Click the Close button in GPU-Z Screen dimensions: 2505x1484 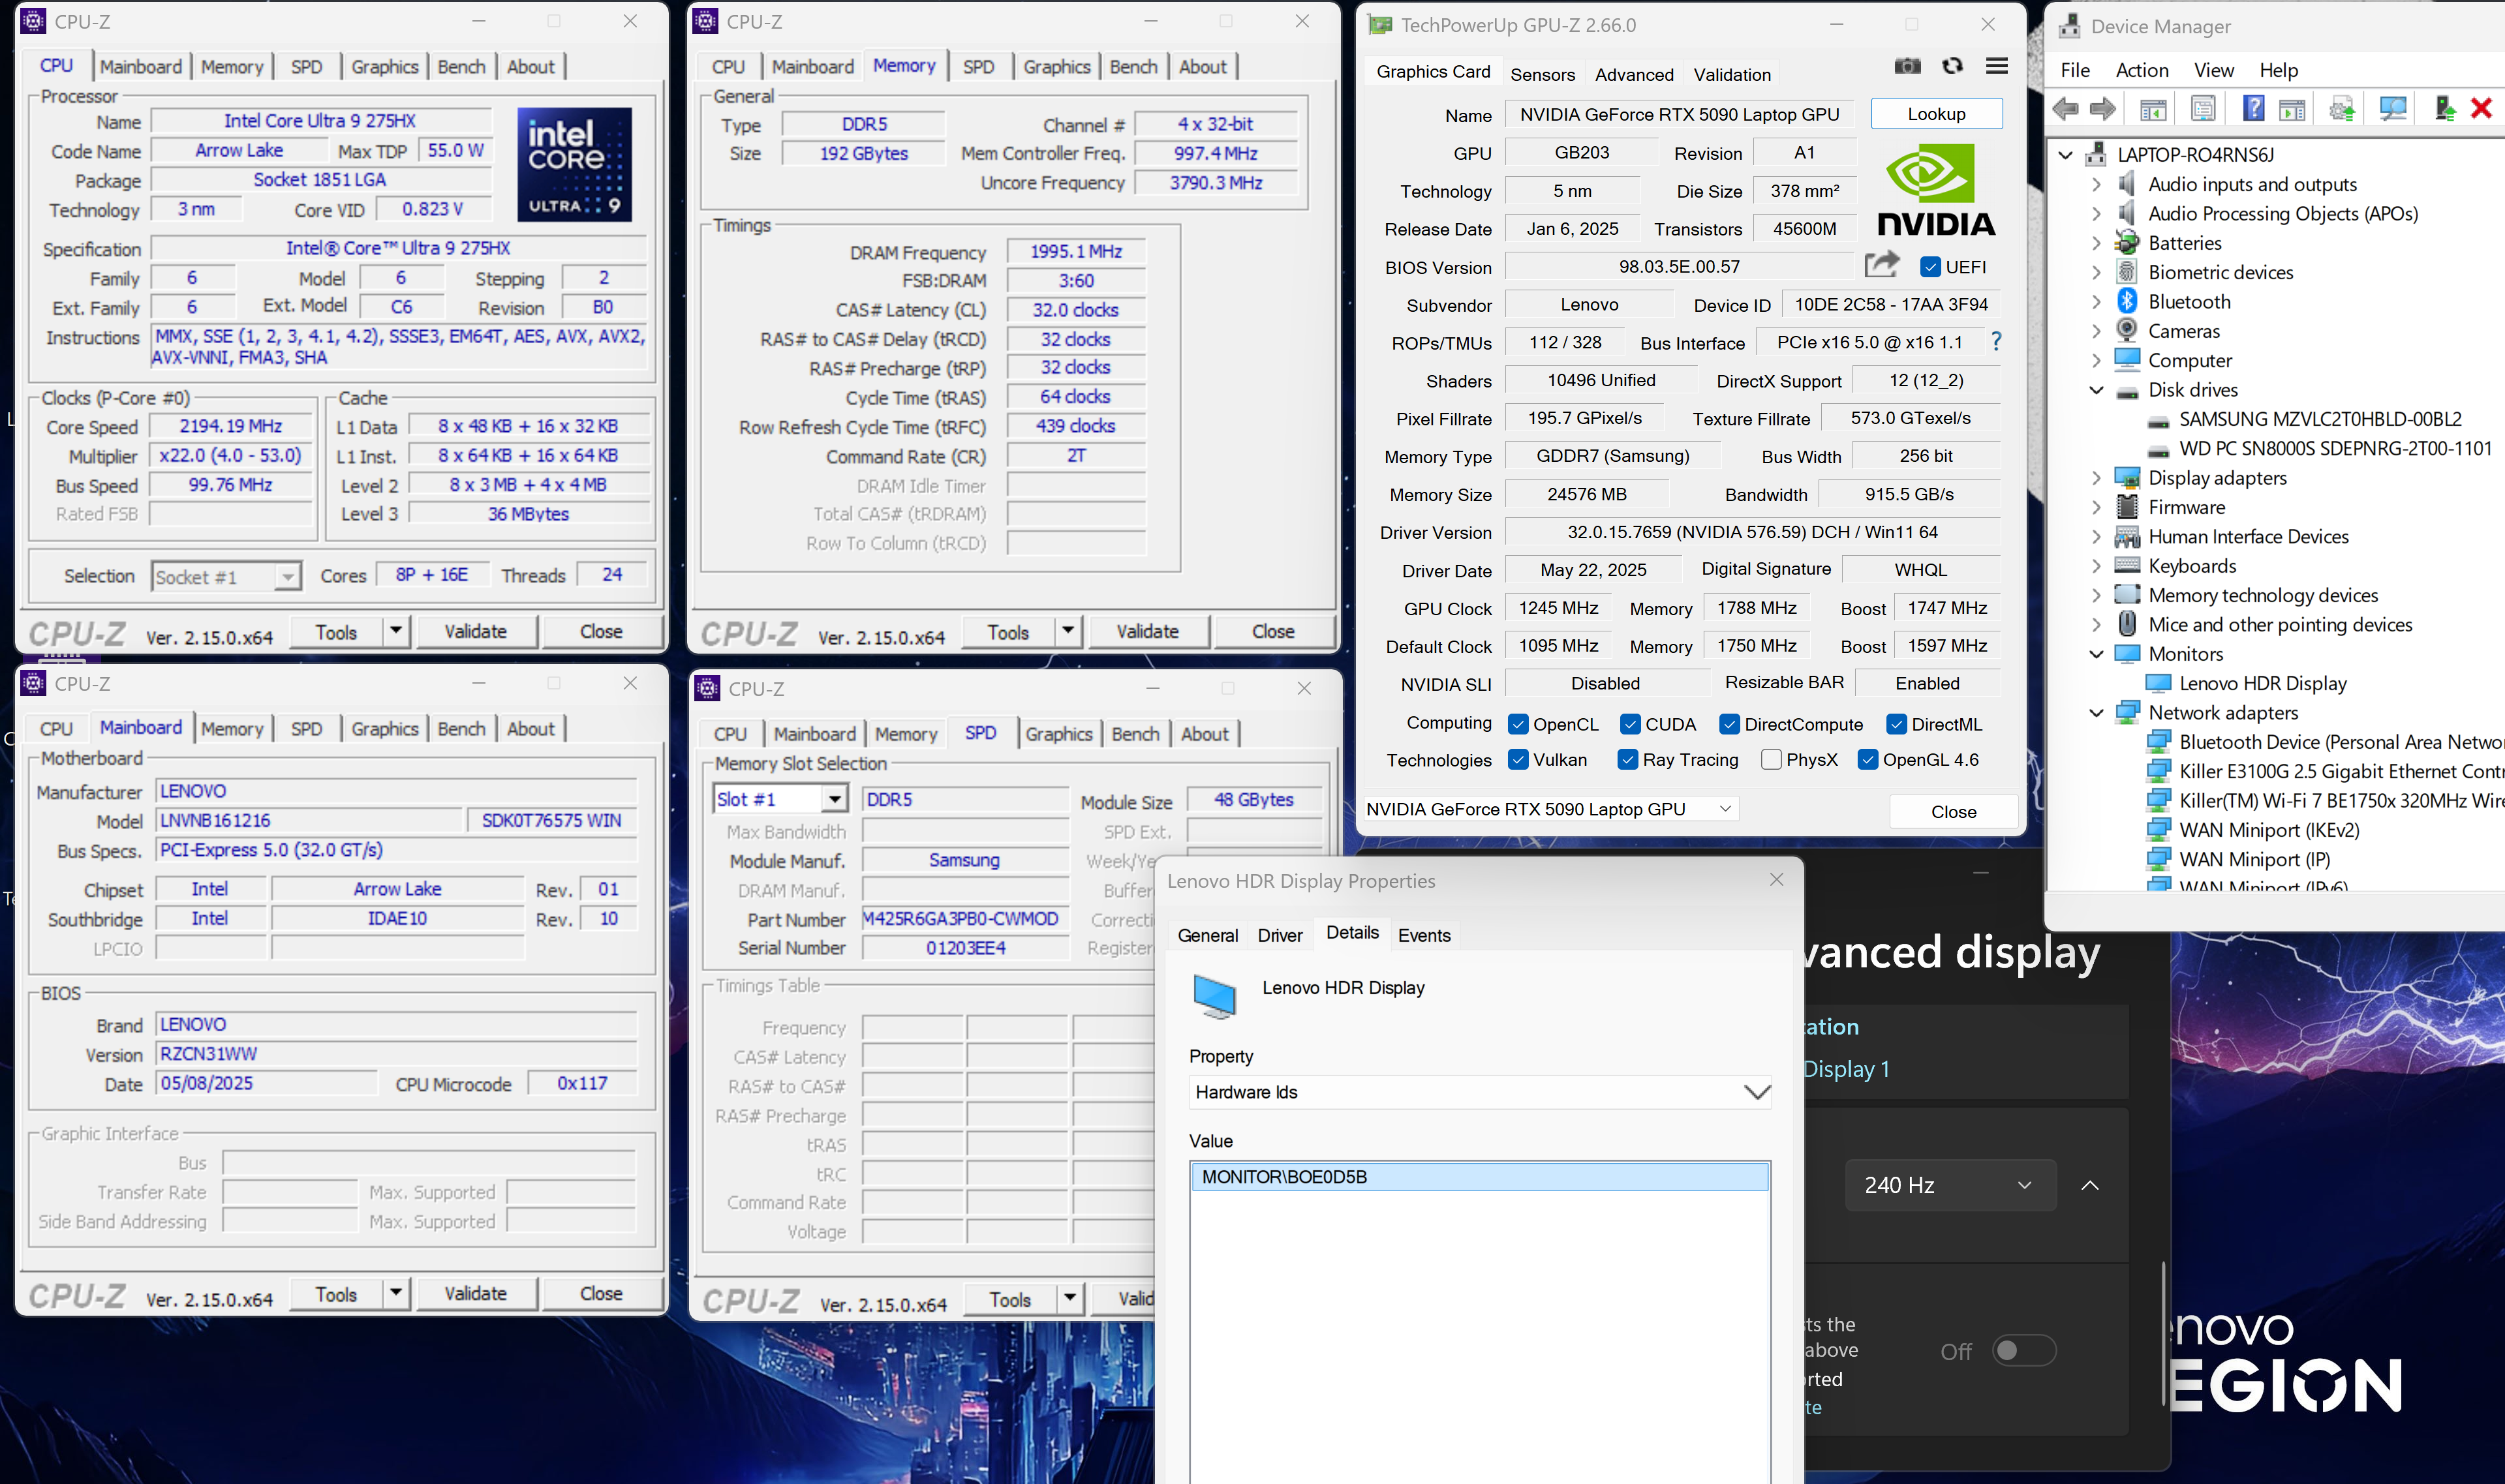1953,811
